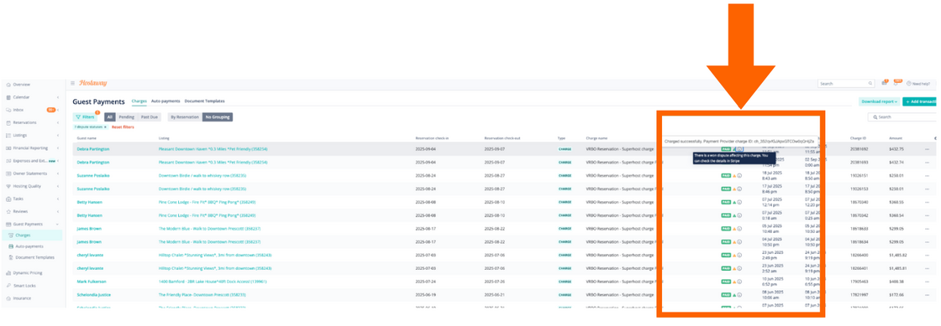Viewport: 941px width, 326px height.
Task: Click the first notification icon left of Need help
Action: [x=884, y=83]
